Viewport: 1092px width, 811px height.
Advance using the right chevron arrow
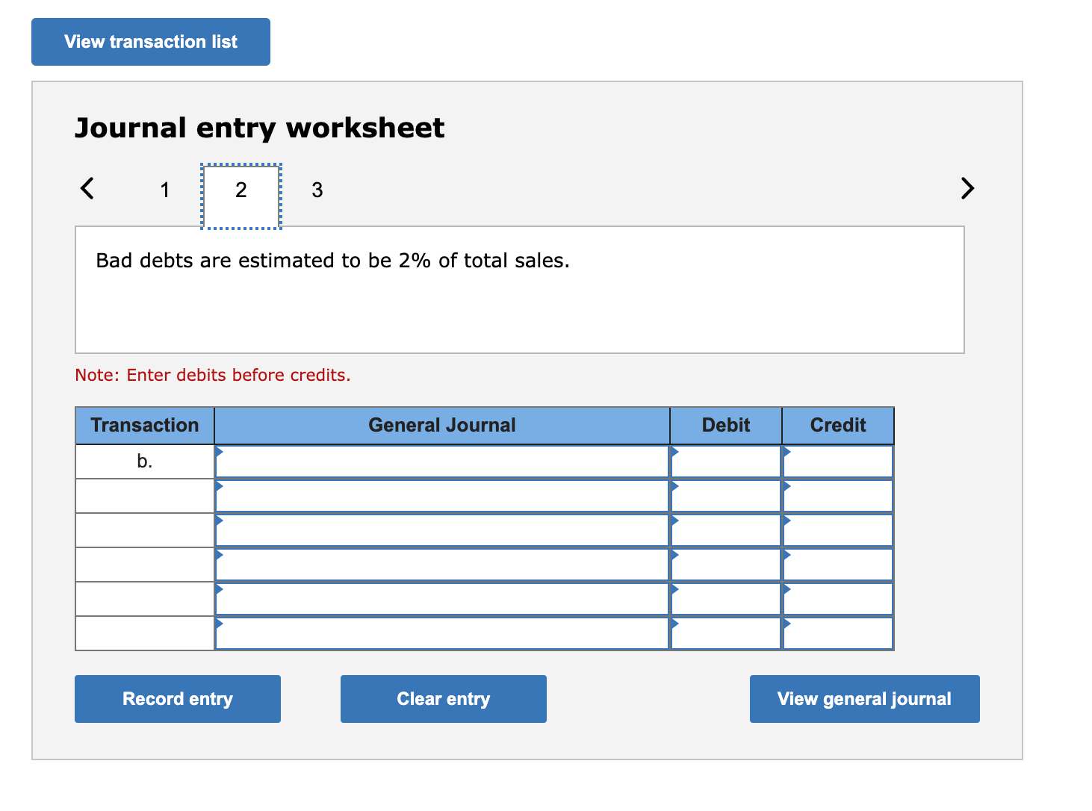967,189
